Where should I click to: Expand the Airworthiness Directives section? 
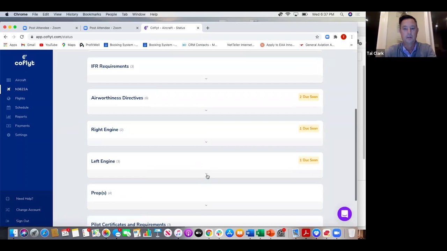(x=206, y=111)
